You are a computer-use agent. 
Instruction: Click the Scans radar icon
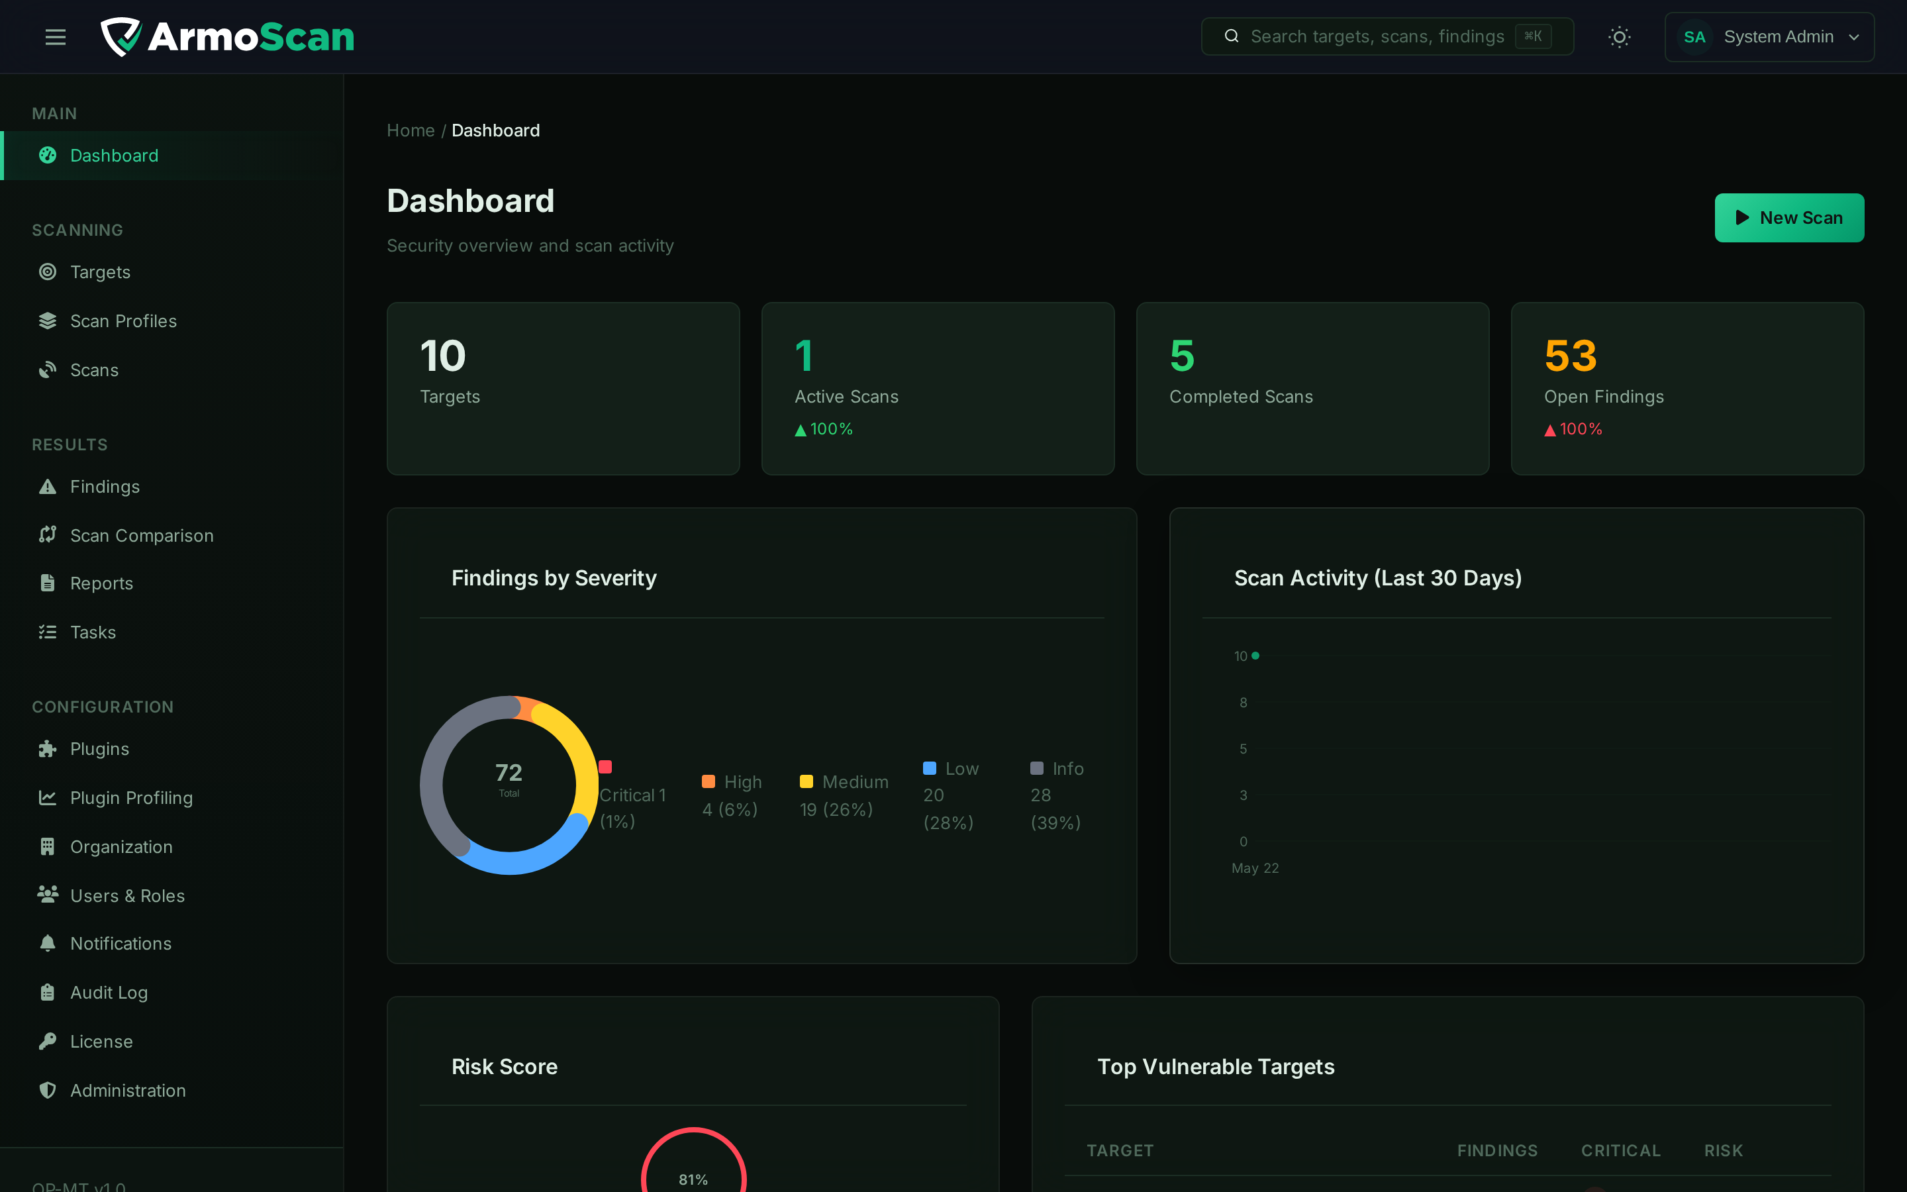click(48, 370)
